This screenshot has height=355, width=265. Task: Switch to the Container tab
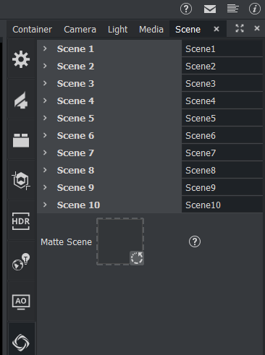pyautogui.click(x=32, y=30)
